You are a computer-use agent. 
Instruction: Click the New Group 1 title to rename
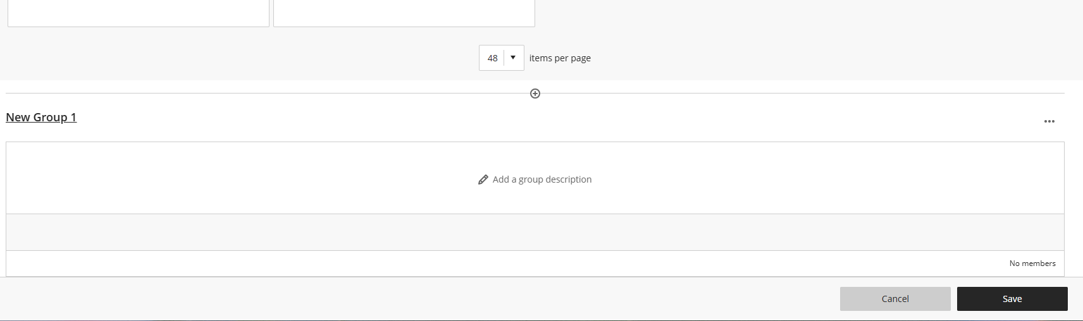pyautogui.click(x=41, y=118)
